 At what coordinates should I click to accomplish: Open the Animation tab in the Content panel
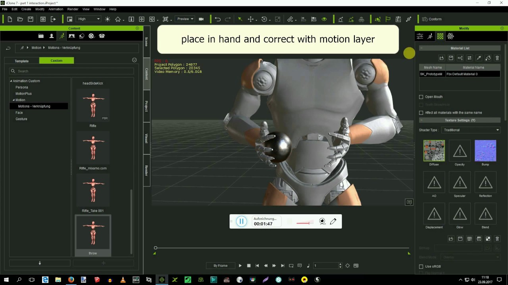62,36
